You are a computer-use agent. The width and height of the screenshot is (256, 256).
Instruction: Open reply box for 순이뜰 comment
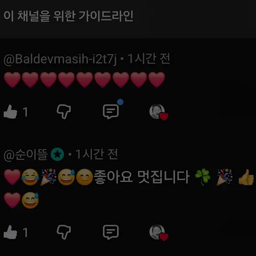[x=111, y=232]
